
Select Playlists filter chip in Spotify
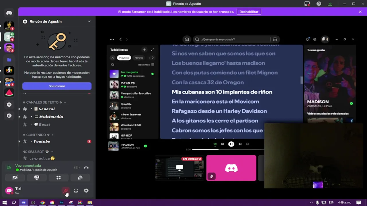tap(124, 58)
